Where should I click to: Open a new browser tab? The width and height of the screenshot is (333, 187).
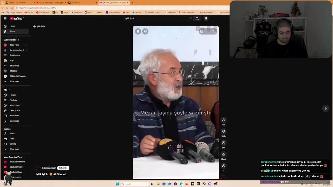pyautogui.click(x=132, y=3)
